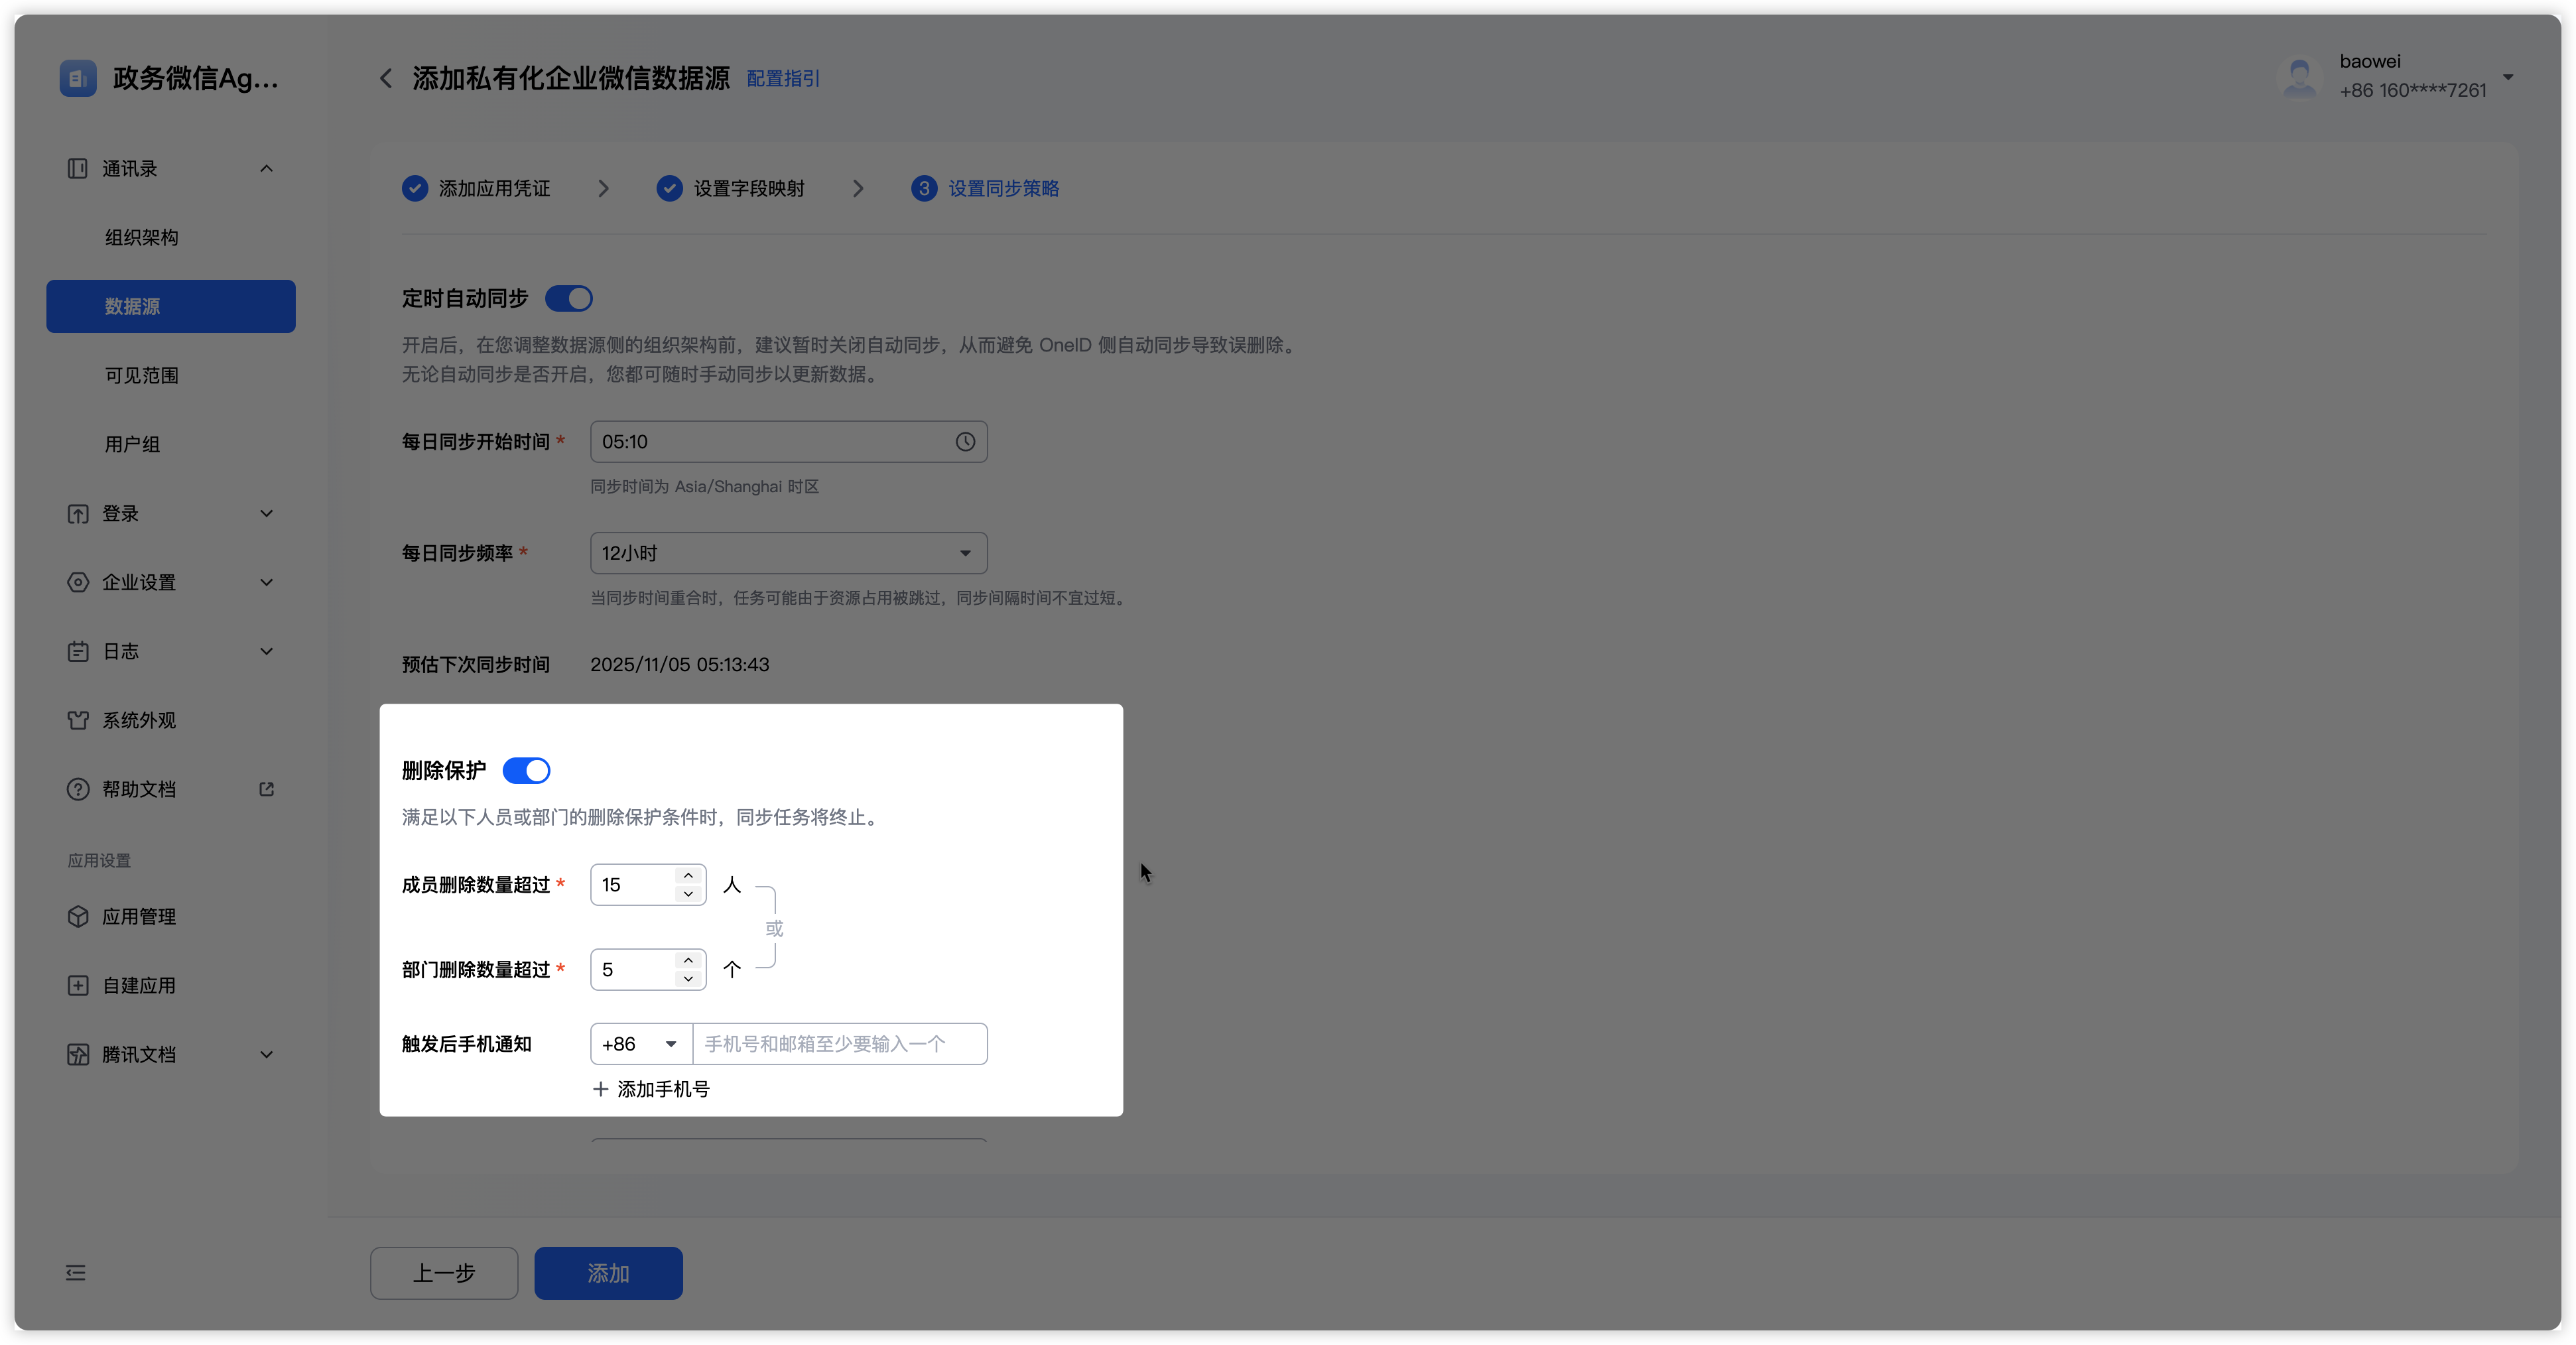2576x1345 pixels.
Task: Click the collapse sidebar icon at bottom left
Action: [76, 1273]
